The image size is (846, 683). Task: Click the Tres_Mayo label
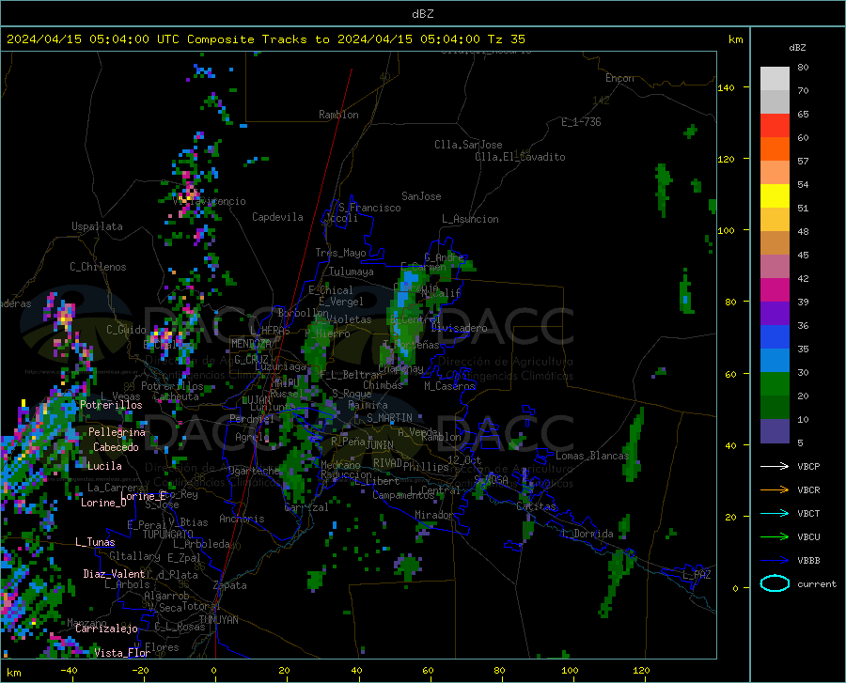point(340,253)
